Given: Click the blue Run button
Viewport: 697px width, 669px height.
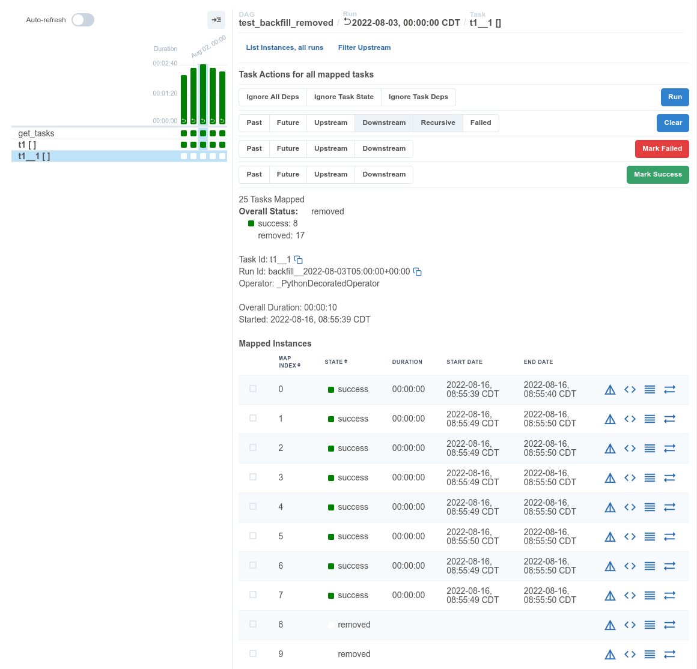Looking at the screenshot, I should click(x=675, y=97).
